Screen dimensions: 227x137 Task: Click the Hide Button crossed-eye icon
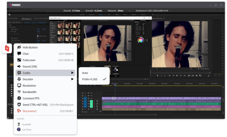[x=19, y=47]
